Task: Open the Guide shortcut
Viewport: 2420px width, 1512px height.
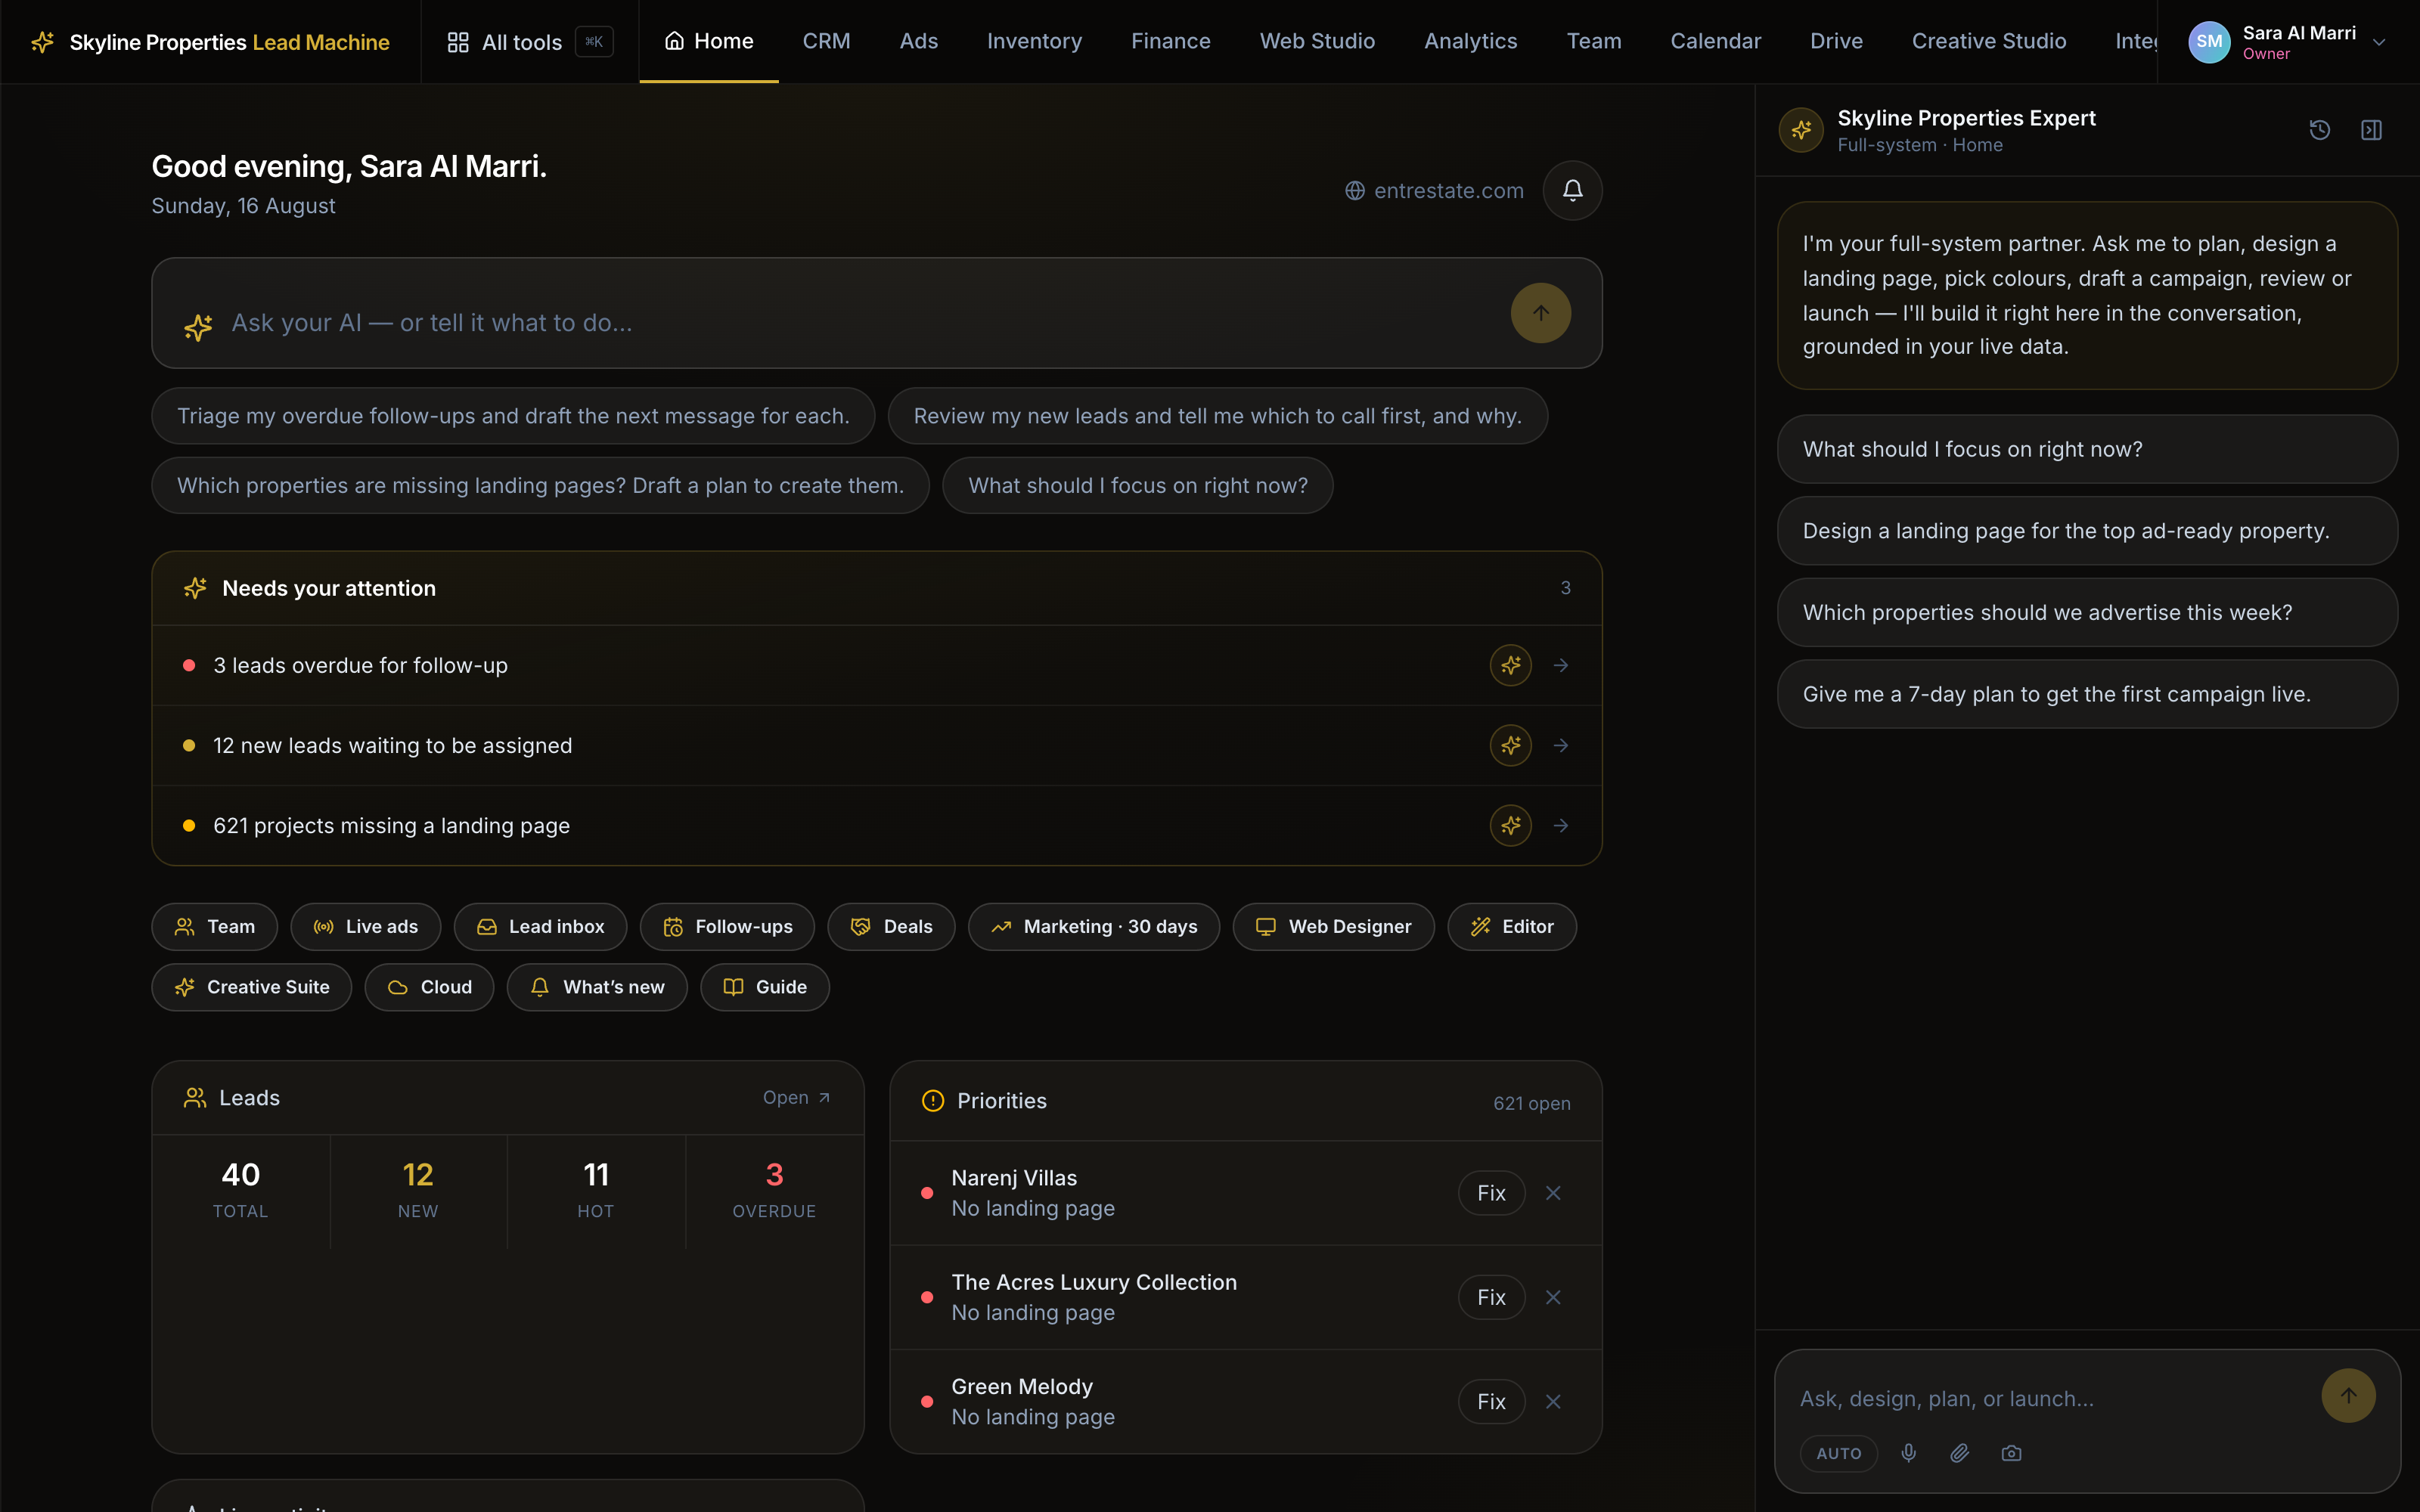Action: [x=765, y=987]
